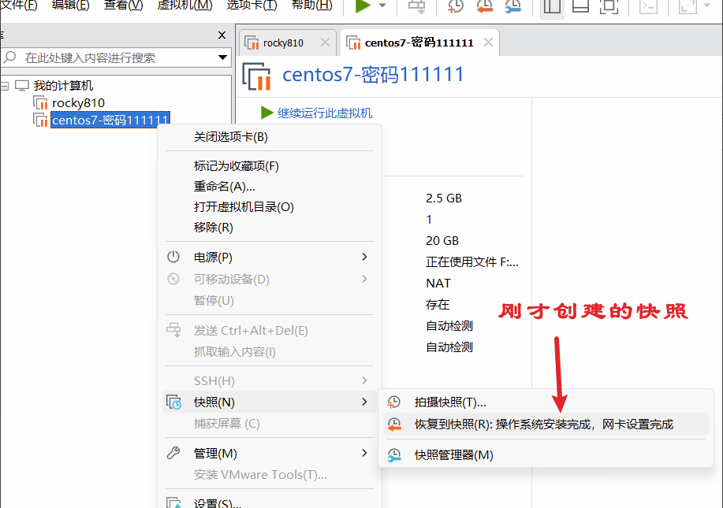Screen dimensions: 723x508
Task: Open the 电源(P) submenu
Action: tap(270, 258)
